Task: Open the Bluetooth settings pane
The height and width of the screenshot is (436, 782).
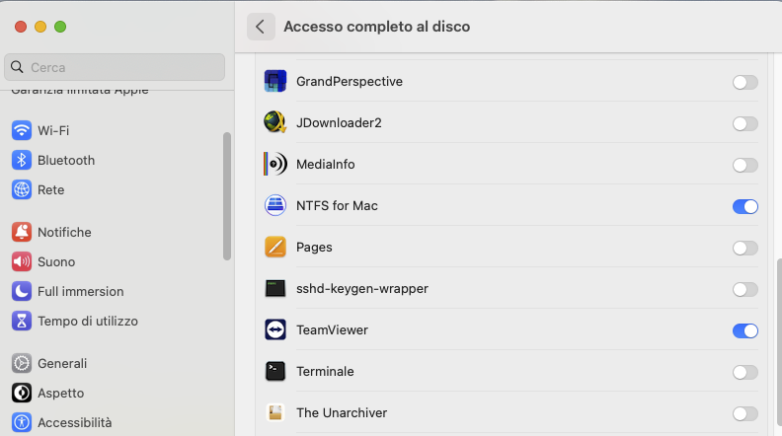Action: tap(117, 160)
